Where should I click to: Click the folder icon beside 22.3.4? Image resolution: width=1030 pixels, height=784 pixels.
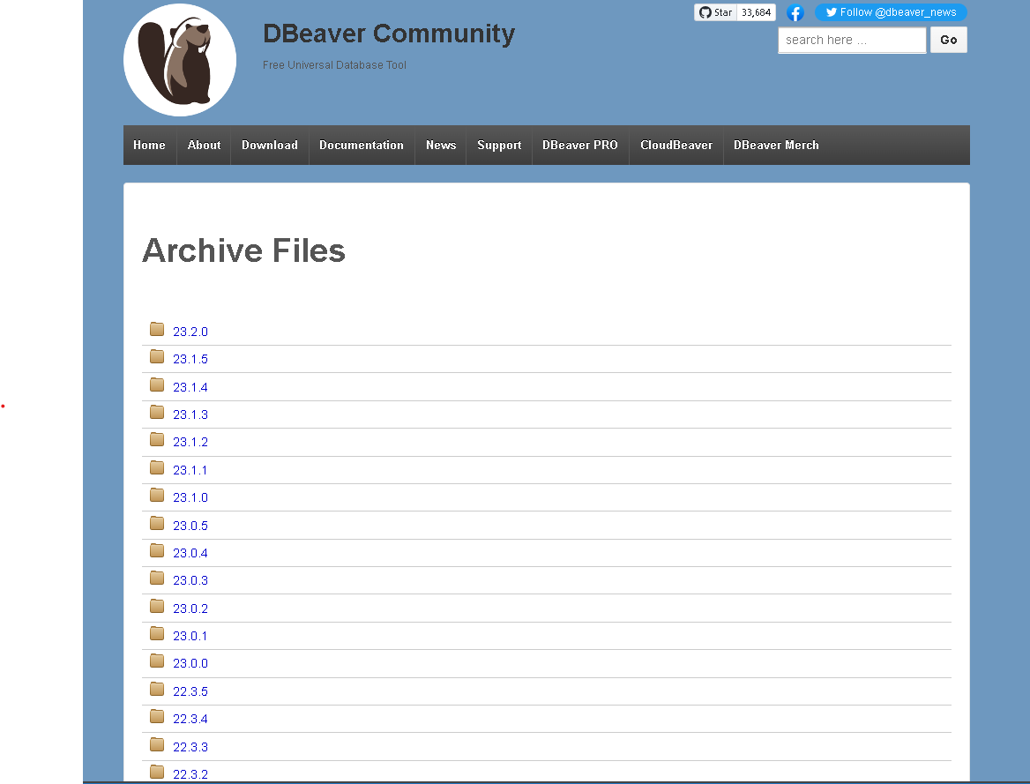[157, 716]
